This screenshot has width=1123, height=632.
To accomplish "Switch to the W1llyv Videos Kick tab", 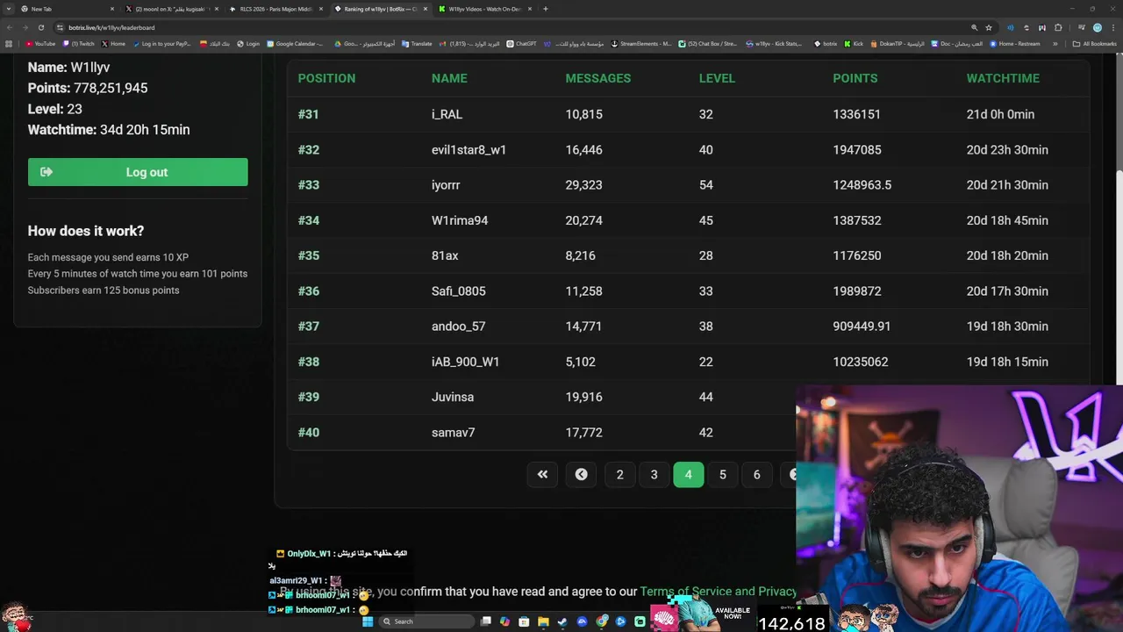I will (x=485, y=9).
